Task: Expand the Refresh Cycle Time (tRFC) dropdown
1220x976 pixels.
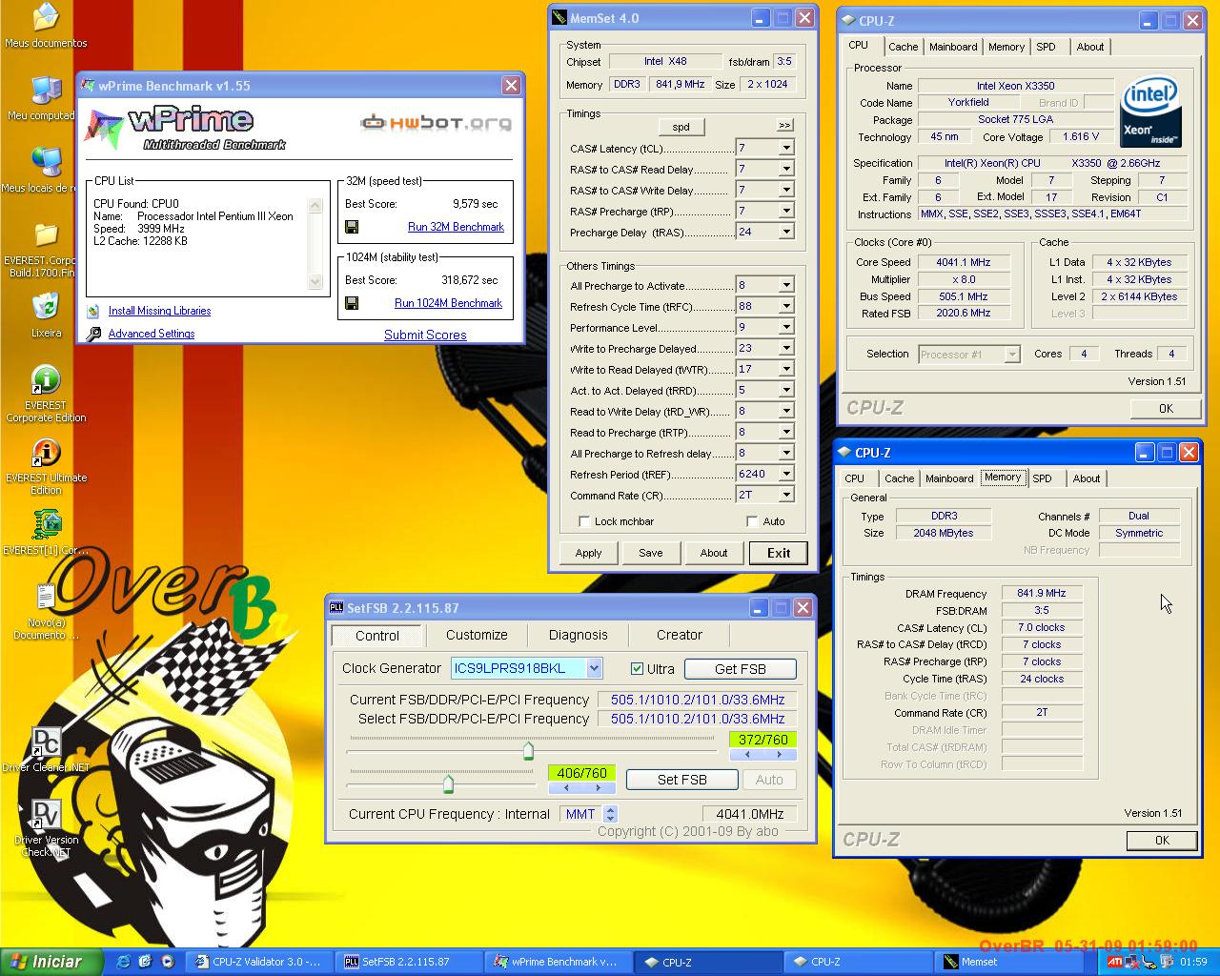Action: 786,306
